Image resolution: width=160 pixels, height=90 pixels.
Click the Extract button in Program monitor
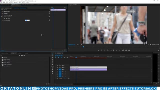[x=126, y=50]
